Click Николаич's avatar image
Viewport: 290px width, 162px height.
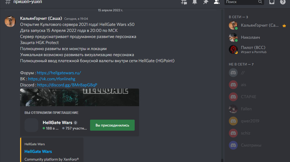[x=233, y=37]
